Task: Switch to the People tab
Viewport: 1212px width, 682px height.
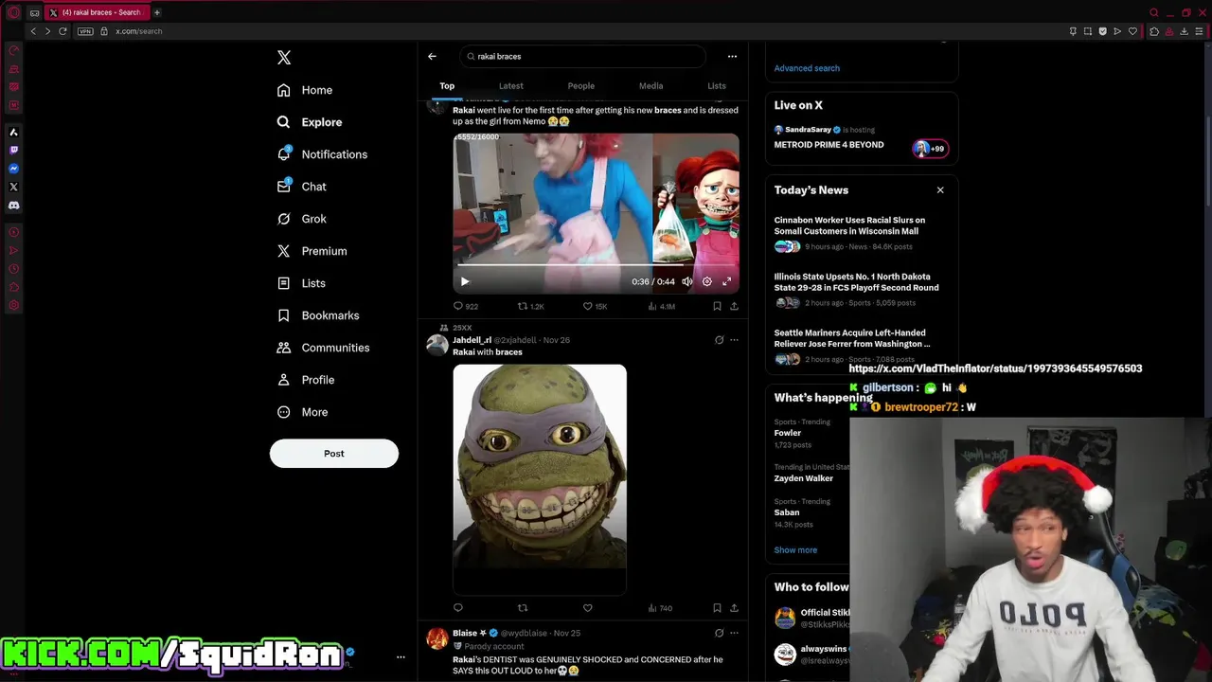Action: coord(581,86)
